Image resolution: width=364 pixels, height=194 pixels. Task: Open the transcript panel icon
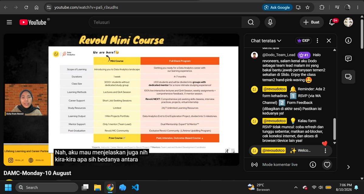[x=348, y=59]
